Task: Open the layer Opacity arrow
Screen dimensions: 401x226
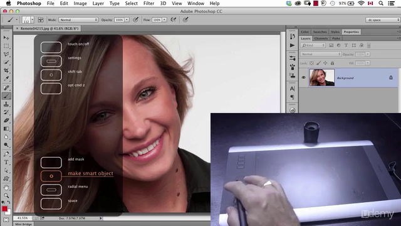Action: coord(368,54)
